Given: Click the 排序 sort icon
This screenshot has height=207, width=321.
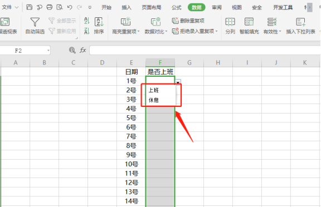Looking at the screenshot, I should click(x=99, y=22).
